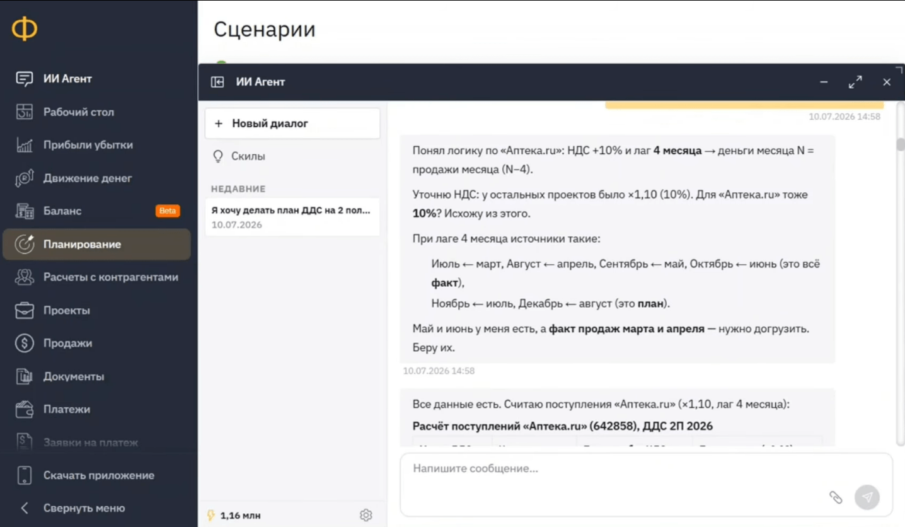Click the chat vertical scrollbar thumb
Image resolution: width=905 pixels, height=527 pixels.
901,144
